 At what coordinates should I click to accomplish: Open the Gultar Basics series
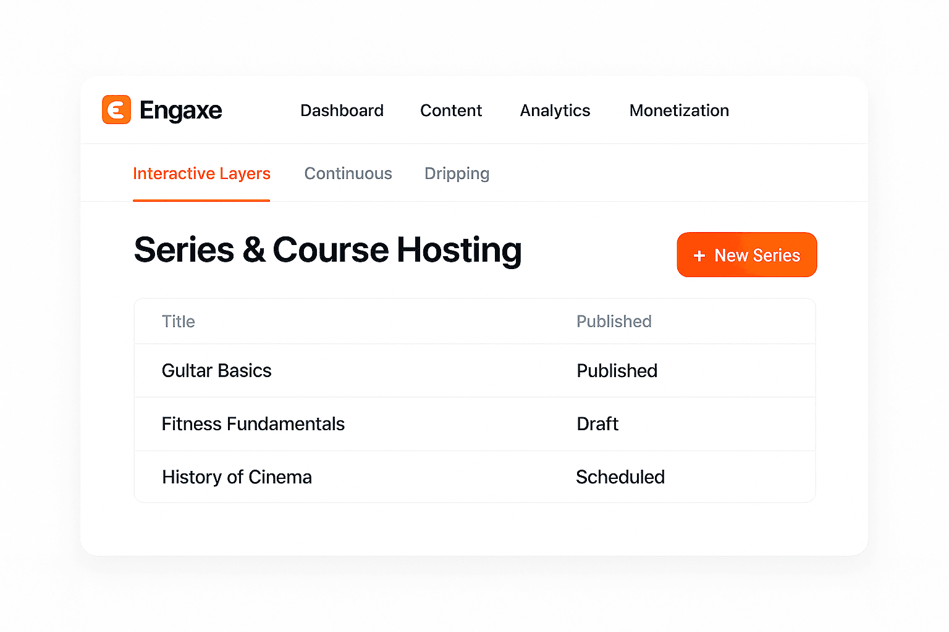coord(216,370)
